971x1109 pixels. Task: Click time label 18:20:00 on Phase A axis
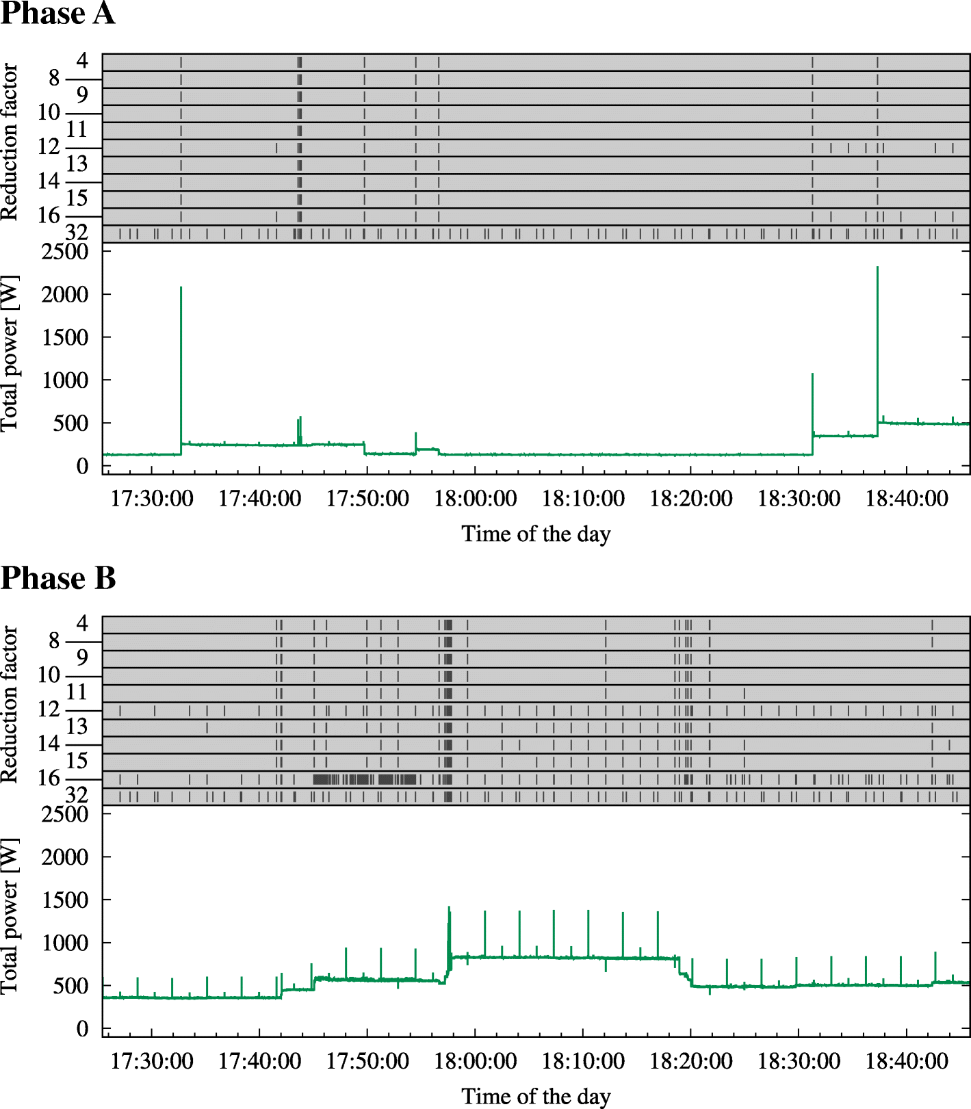click(691, 498)
